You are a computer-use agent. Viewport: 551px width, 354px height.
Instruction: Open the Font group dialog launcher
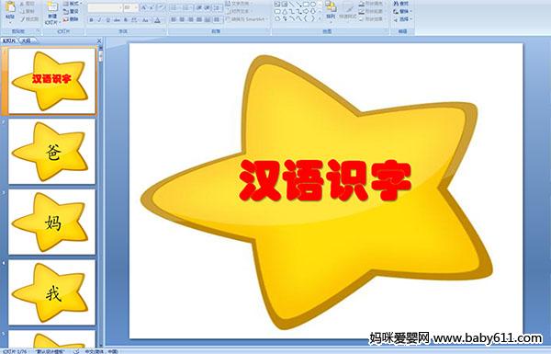164,31
